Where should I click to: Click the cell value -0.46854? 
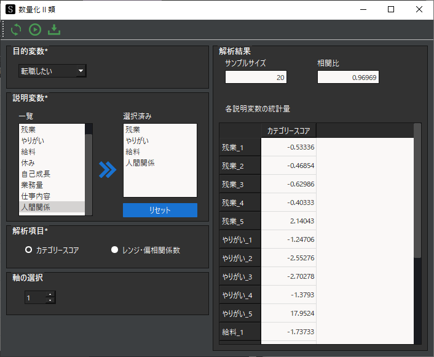289,166
